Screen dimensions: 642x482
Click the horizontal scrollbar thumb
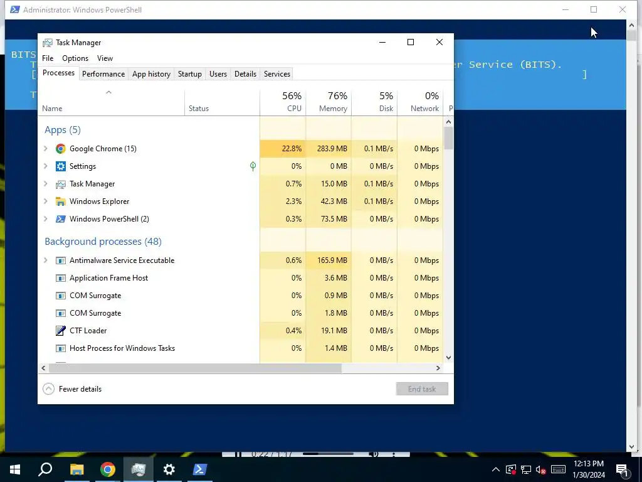(x=196, y=368)
